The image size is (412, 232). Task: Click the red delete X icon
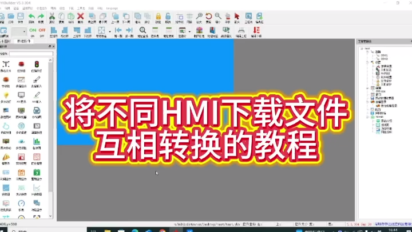(81, 17)
